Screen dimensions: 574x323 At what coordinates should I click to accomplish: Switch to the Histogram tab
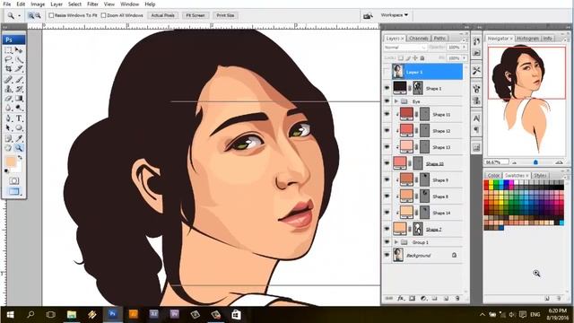click(x=528, y=38)
